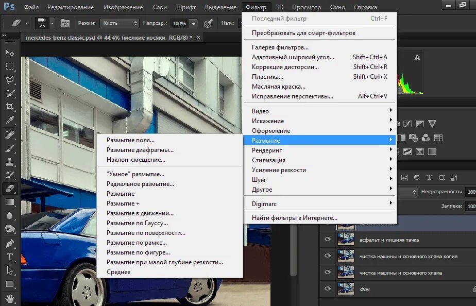The height and width of the screenshot is (306, 476).
Task: Open the brush size picker dropdown arrow
Action: 52,23
